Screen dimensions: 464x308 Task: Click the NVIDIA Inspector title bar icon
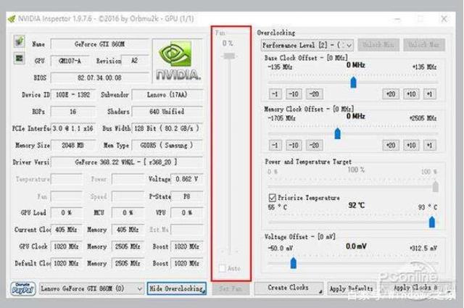pyautogui.click(x=12, y=19)
